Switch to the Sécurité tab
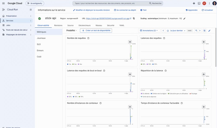Screen dimensions: 217x128 click(111, 26)
